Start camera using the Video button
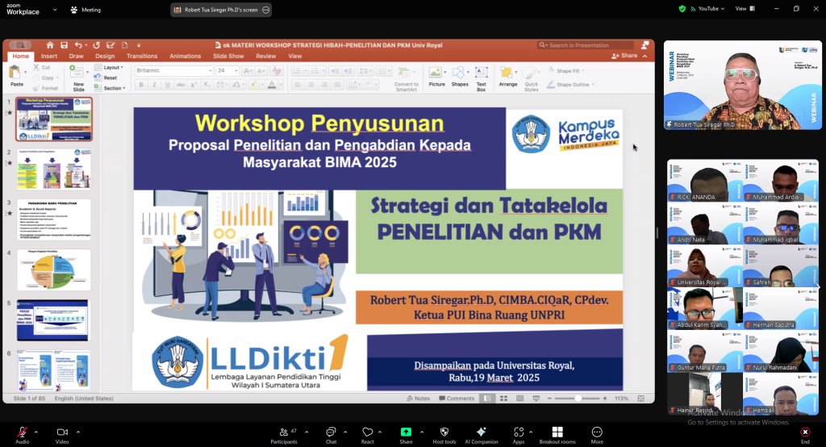 [x=62, y=433]
